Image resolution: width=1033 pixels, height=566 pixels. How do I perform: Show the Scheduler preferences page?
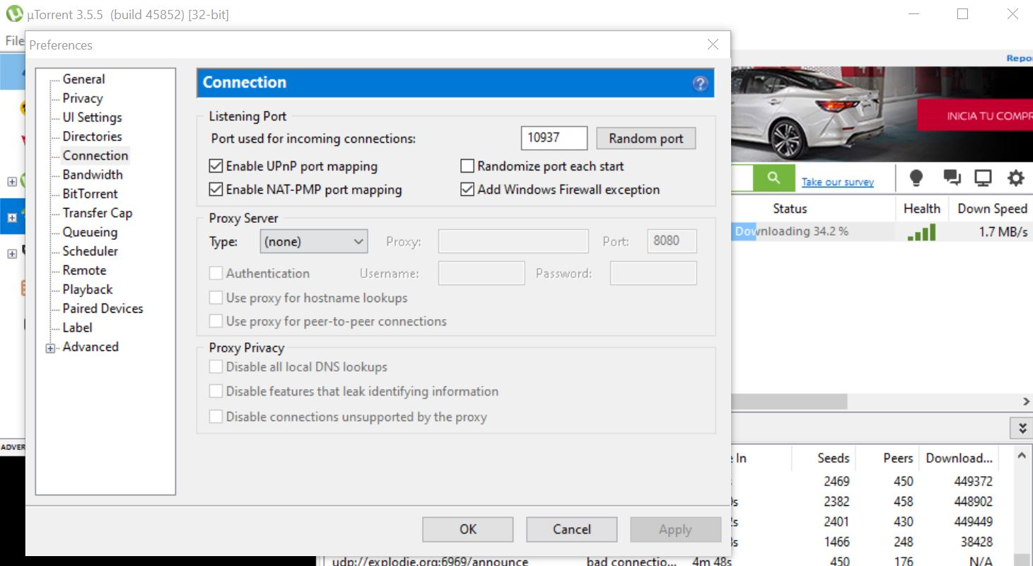[x=90, y=251]
